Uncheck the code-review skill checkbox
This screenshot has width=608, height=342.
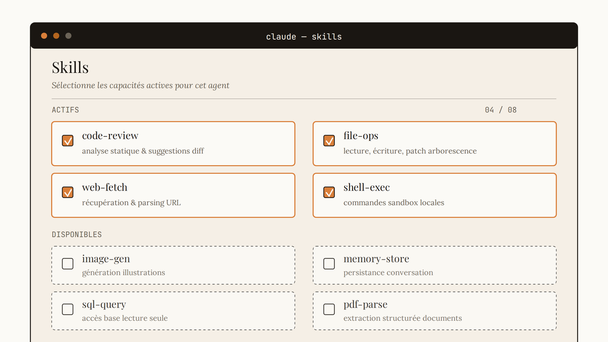[x=67, y=141]
